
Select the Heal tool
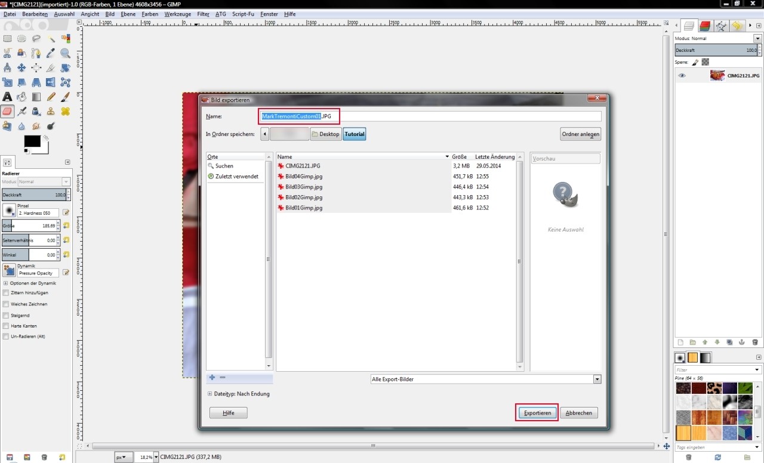click(65, 111)
